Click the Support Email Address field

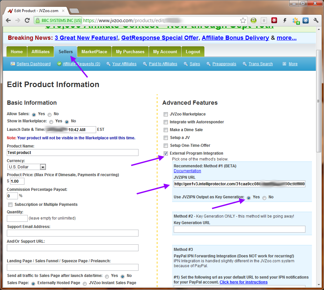click(73, 233)
